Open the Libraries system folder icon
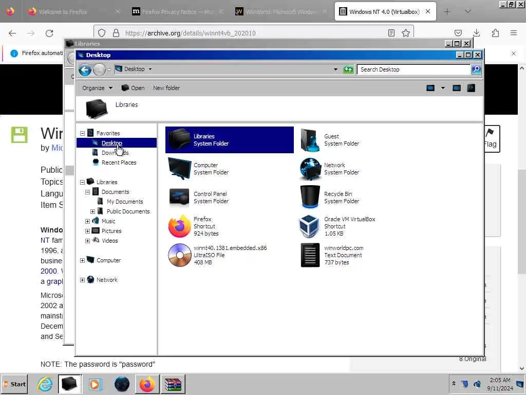 tap(179, 140)
